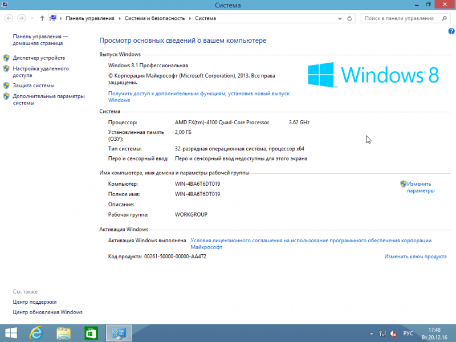Click system window icon in title bar
Viewport: 456px width, 342px height.
pyautogui.click(x=5, y=5)
